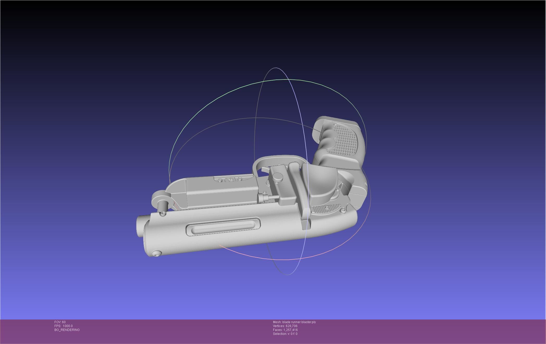Click the 'Faces: 1,257,416' text

click(x=285, y=330)
